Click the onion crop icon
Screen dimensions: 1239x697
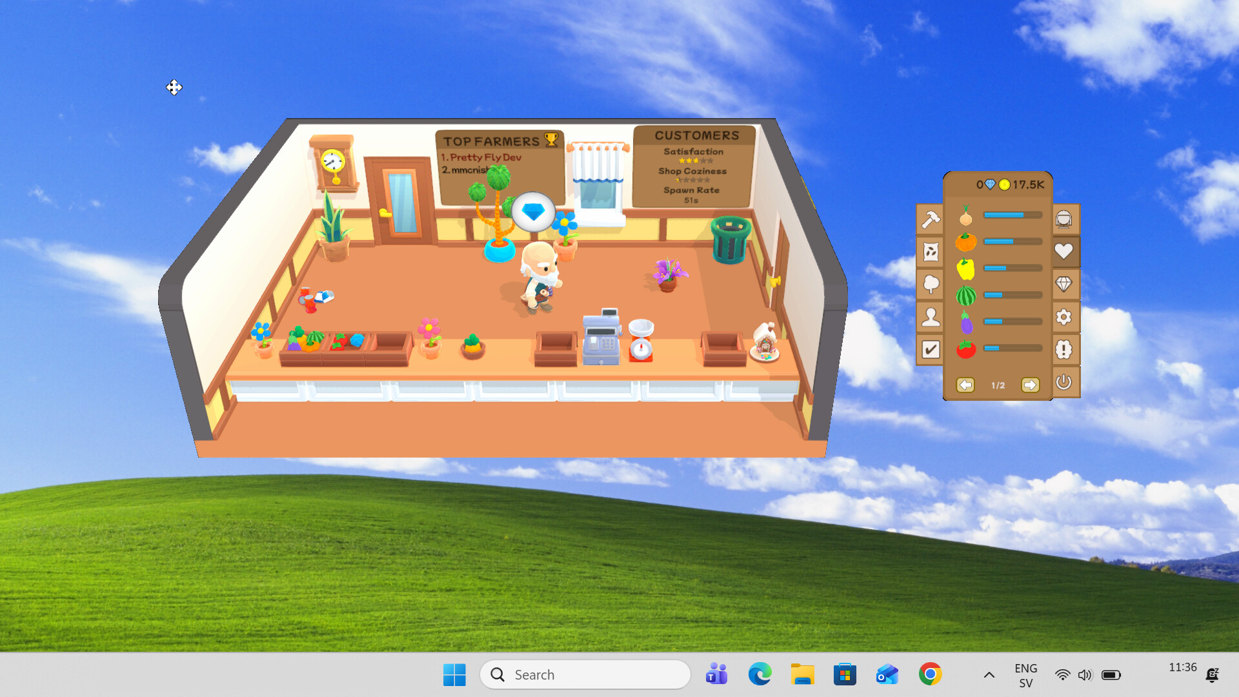965,216
